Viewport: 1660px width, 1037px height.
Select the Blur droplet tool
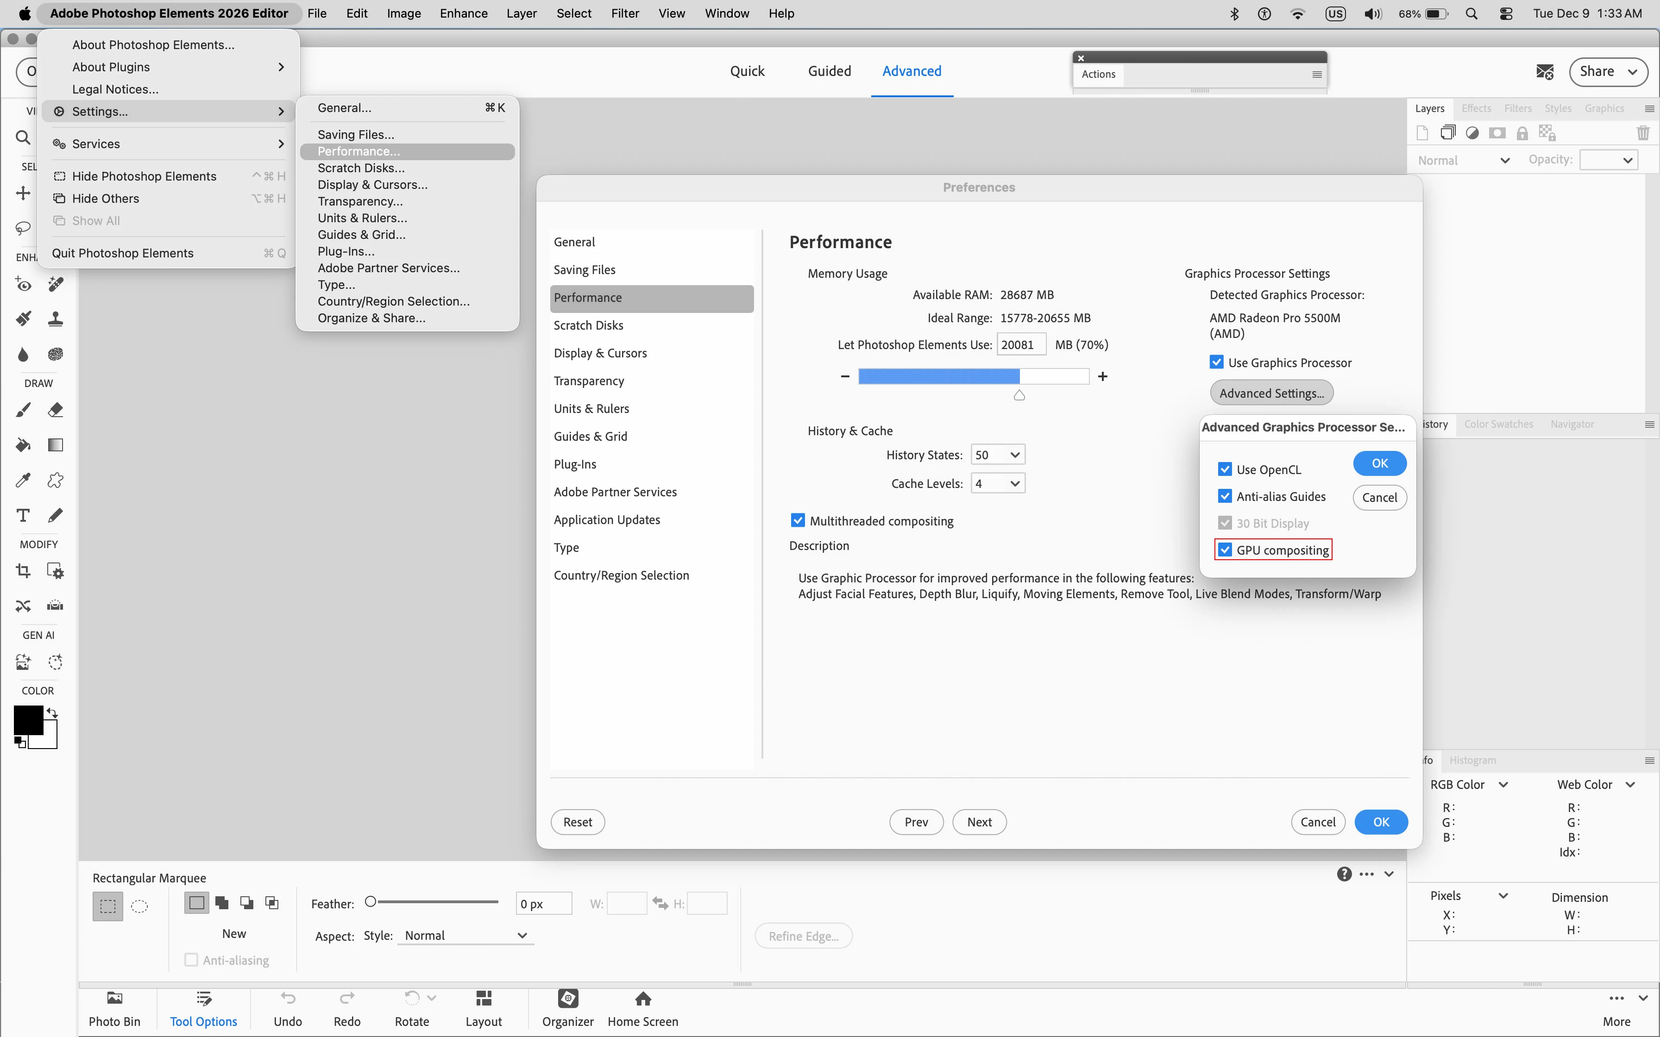coord(23,354)
